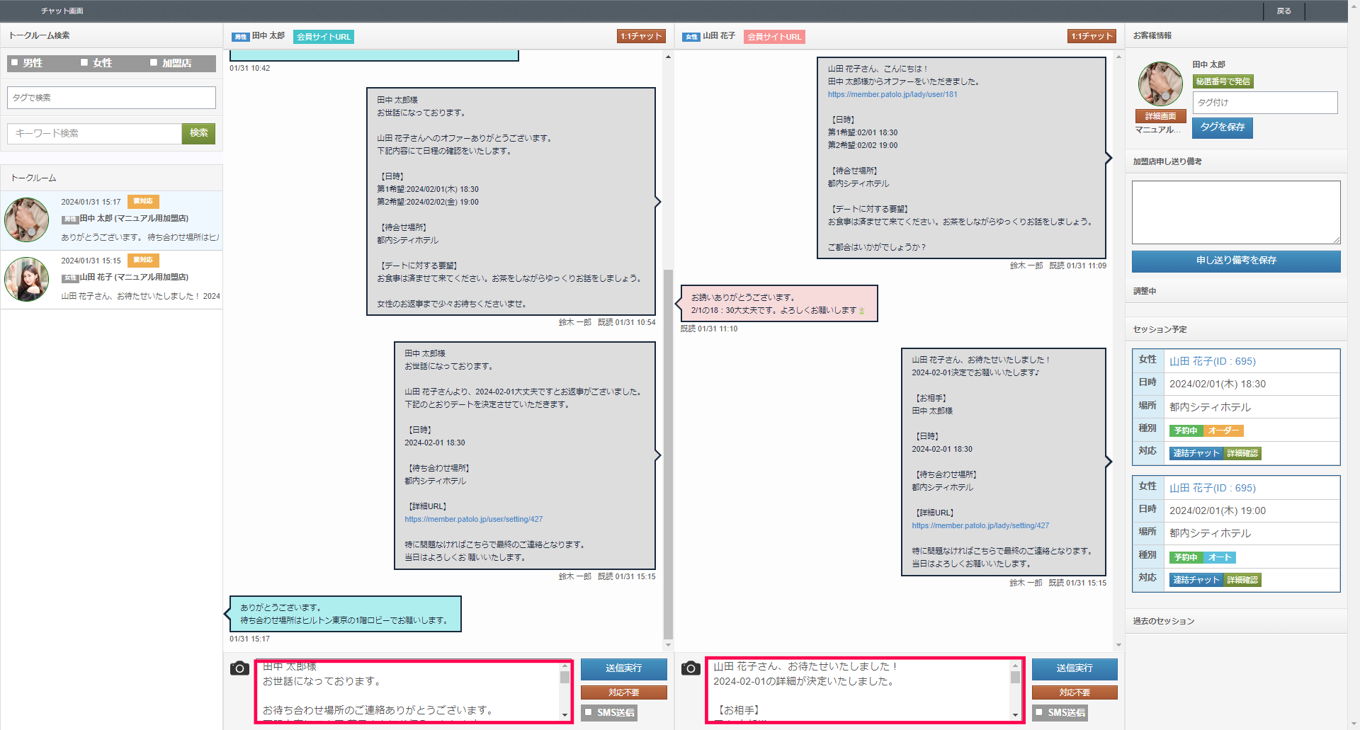Click the 加盟店申し送り備考 textarea
Screen dimensions: 1360x730
(x=1236, y=212)
